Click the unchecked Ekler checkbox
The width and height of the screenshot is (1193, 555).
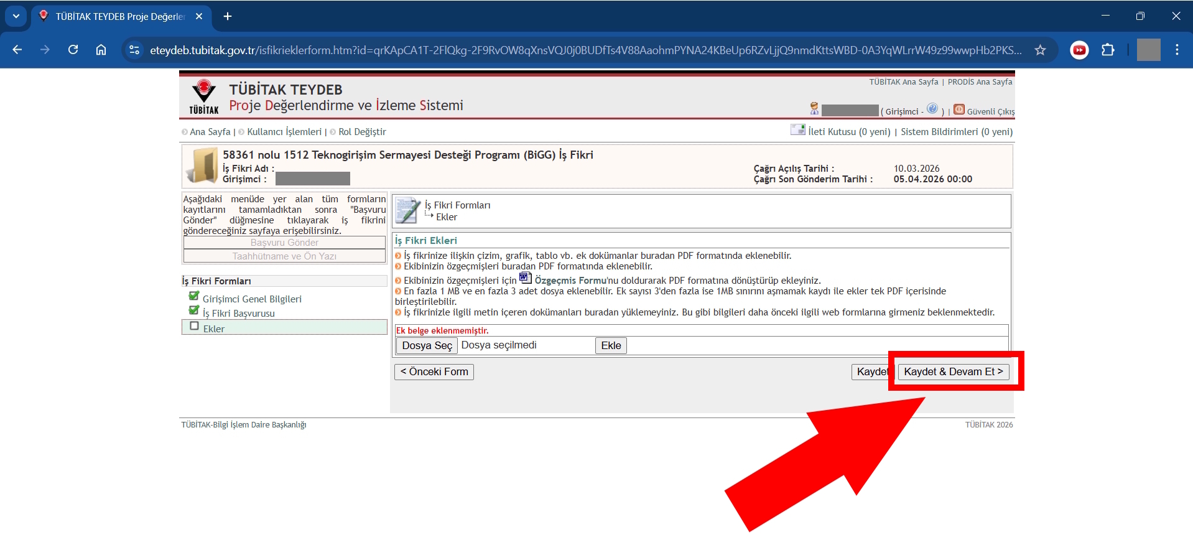[194, 326]
